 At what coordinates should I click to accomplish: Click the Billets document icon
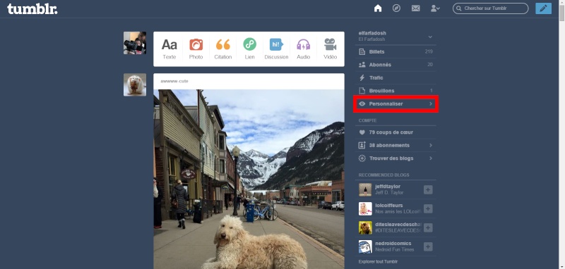point(362,51)
